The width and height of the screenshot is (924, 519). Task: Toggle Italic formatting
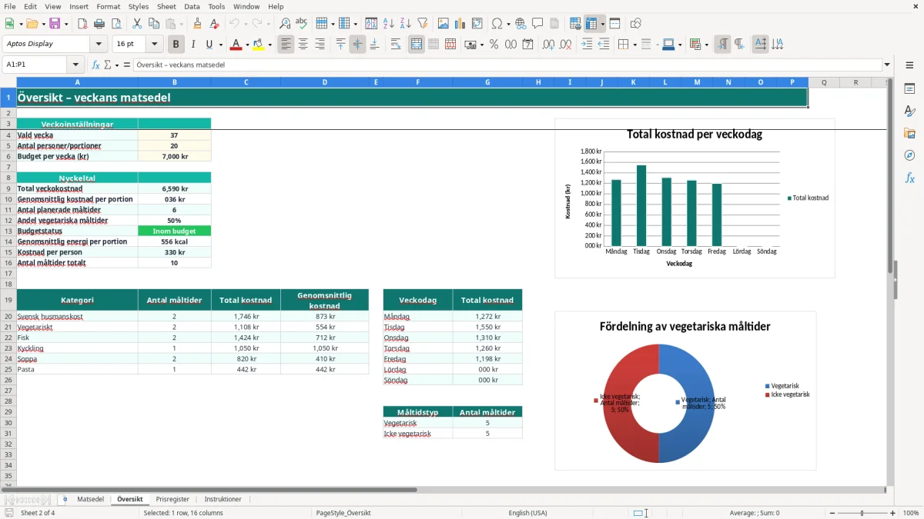[x=193, y=45]
